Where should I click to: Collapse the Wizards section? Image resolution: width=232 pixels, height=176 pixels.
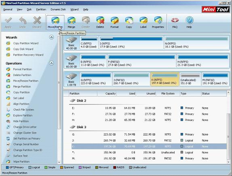pos(51,37)
